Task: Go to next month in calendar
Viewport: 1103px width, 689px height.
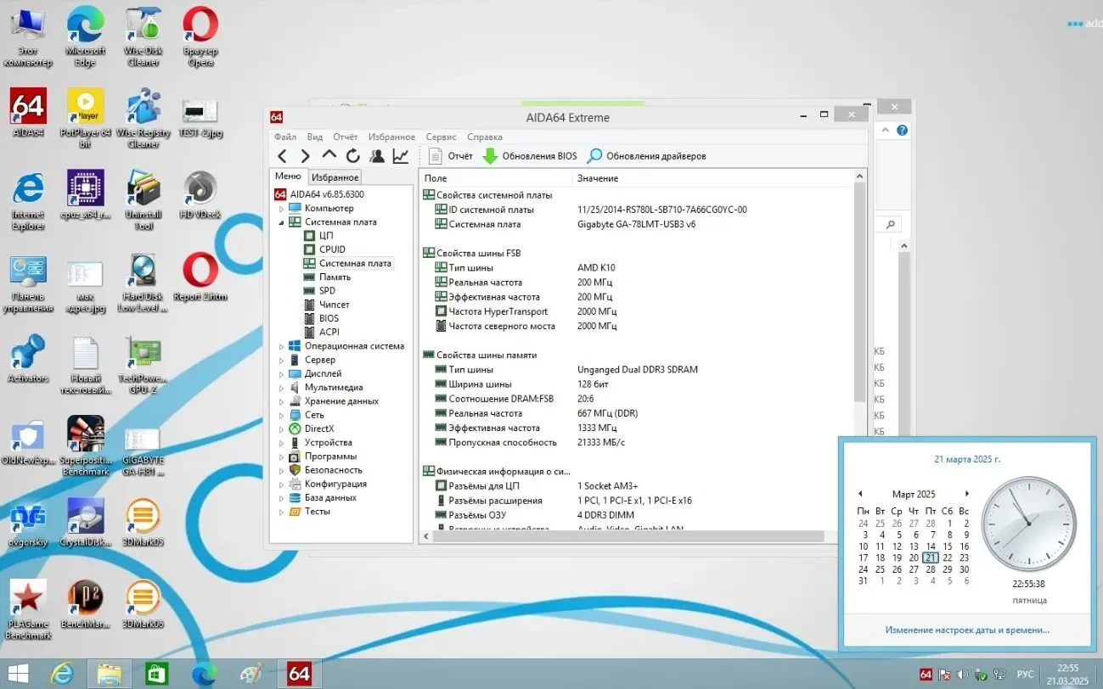Action: coord(966,494)
